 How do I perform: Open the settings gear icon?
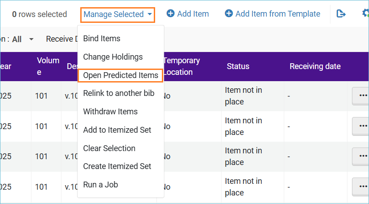[x=365, y=13]
